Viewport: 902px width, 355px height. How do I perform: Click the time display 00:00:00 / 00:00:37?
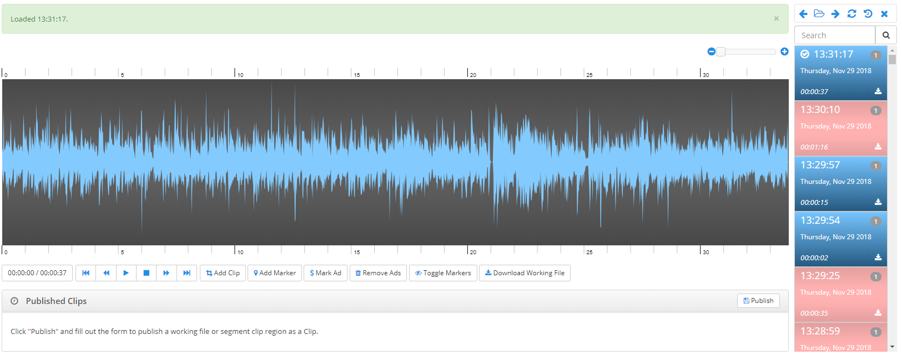(37, 273)
